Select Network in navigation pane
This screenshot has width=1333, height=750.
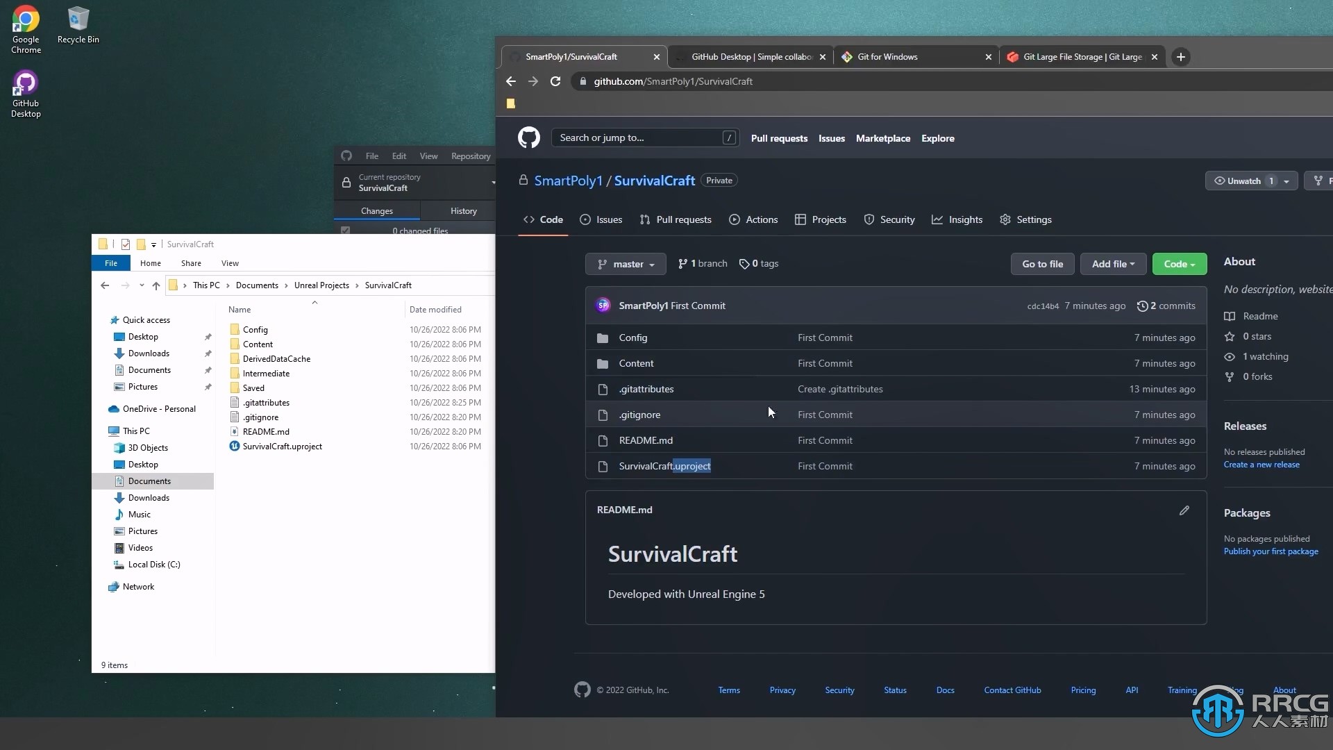click(x=138, y=587)
